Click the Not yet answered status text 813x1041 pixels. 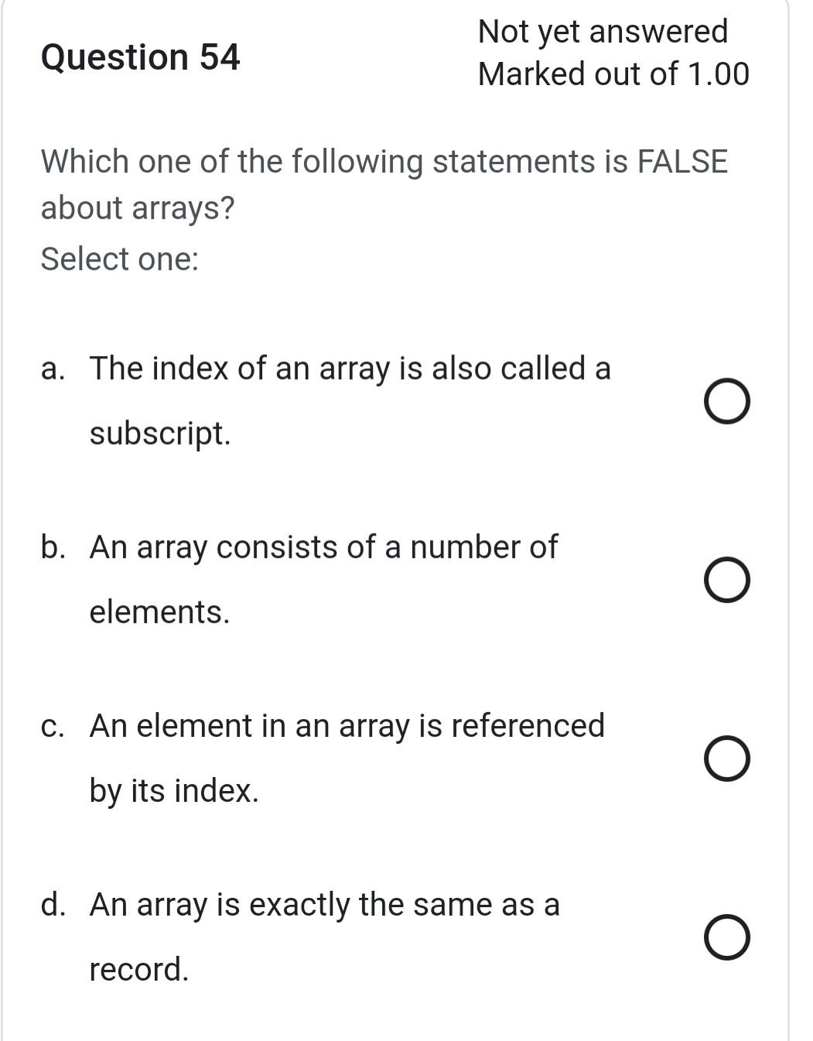coord(604,33)
